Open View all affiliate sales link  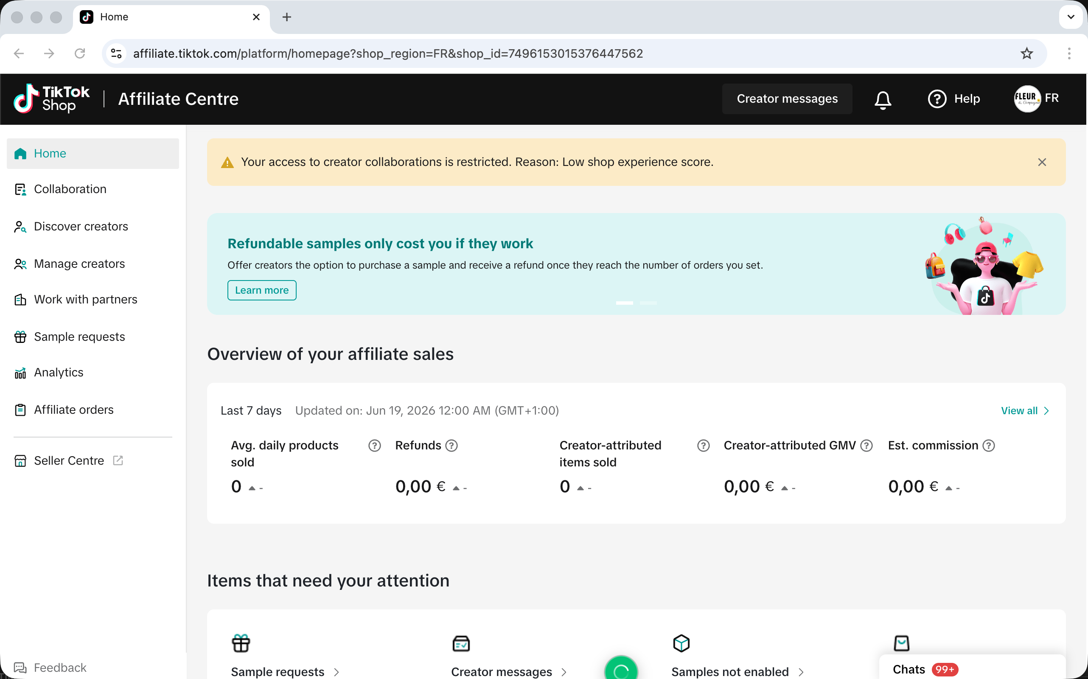[1025, 410]
